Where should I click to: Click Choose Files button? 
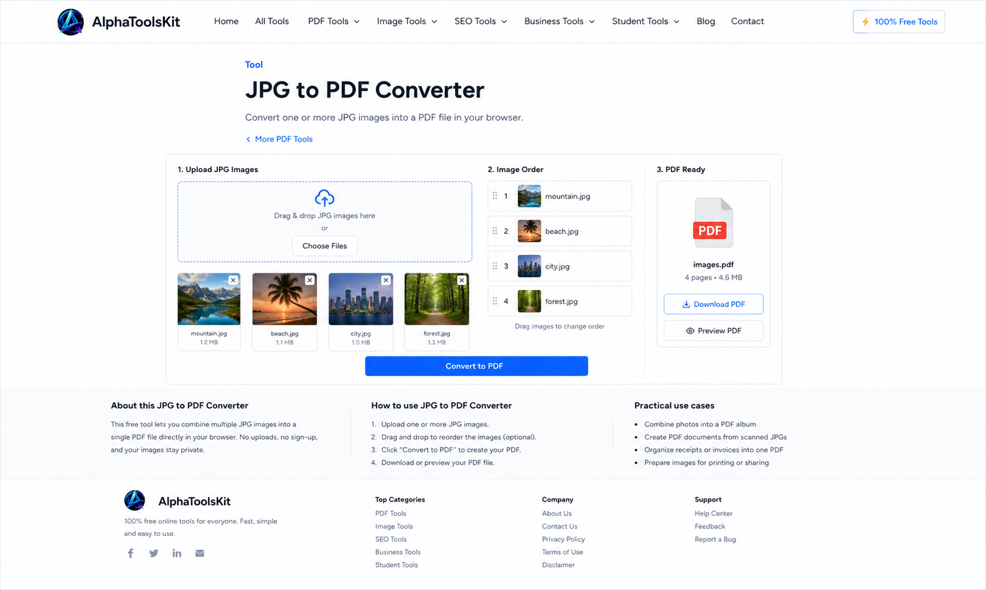tap(325, 246)
